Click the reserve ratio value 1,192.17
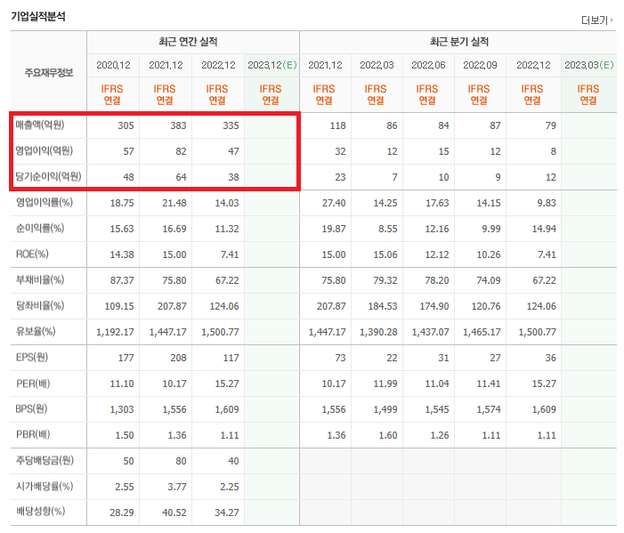Viewport: 624px width, 533px height. coord(115,332)
